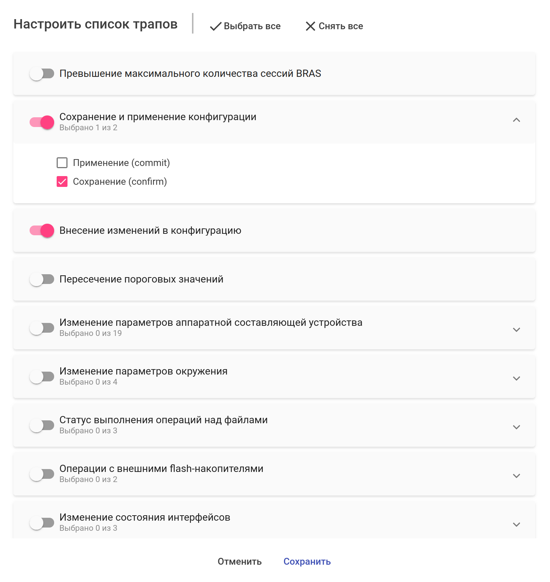The height and width of the screenshot is (582, 550).
Task: Toggle the BRAS session limit trap switch
Action: tap(42, 74)
